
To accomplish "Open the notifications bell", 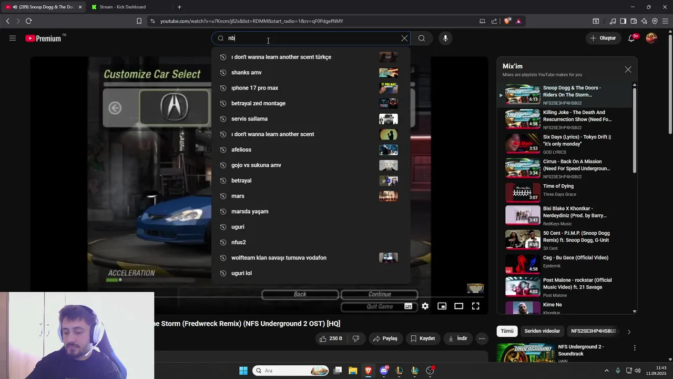I will pyautogui.click(x=632, y=38).
